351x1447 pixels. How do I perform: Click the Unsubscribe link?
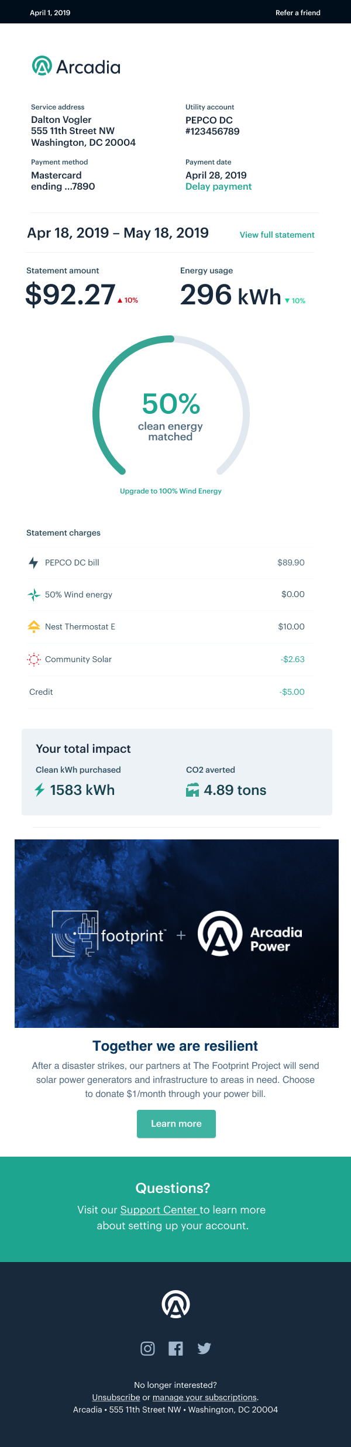[x=116, y=1397]
